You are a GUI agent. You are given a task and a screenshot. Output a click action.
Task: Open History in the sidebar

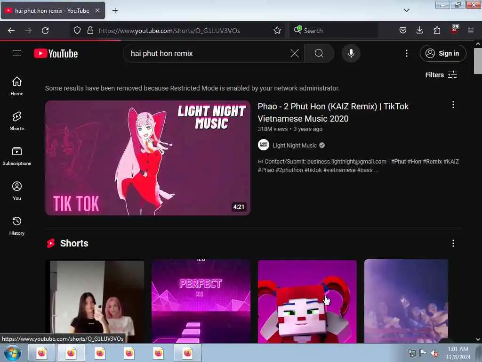pos(17,226)
